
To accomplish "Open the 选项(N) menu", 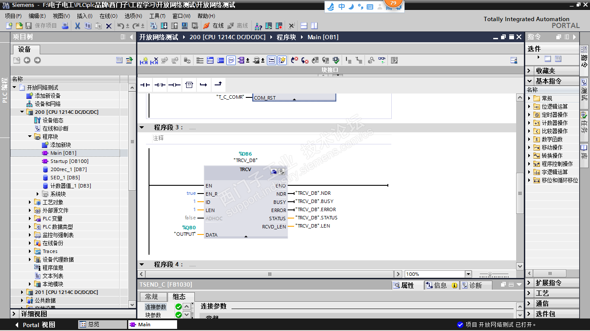I will [133, 16].
